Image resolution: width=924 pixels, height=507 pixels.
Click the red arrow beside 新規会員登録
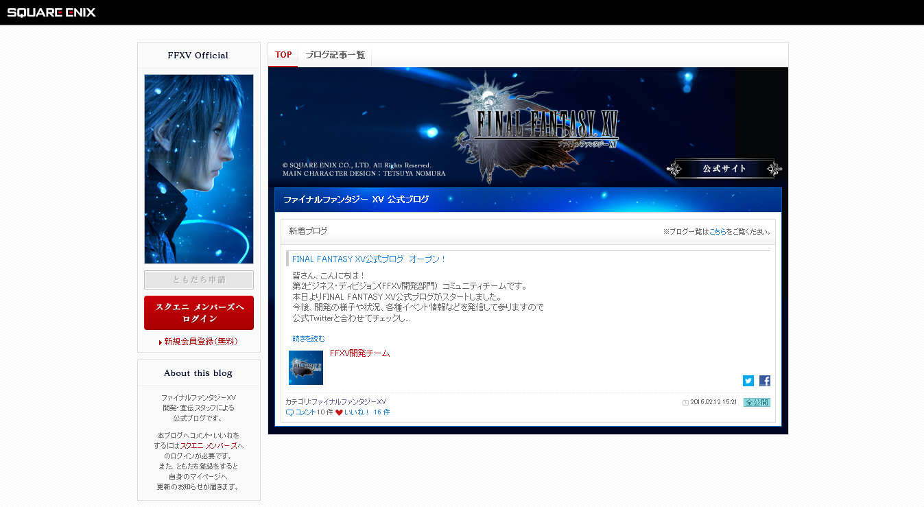(x=161, y=342)
